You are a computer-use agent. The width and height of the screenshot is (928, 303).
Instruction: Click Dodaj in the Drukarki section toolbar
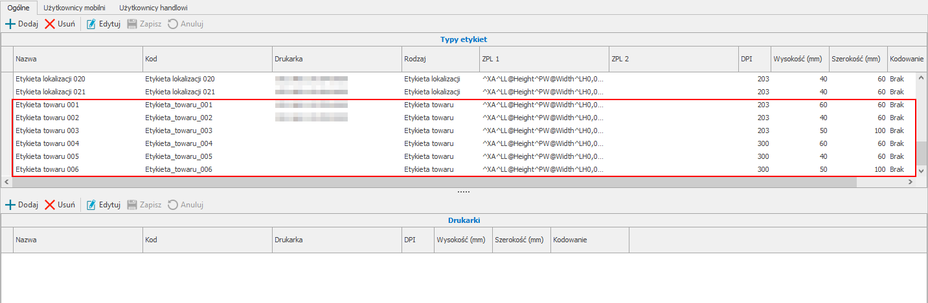coord(22,205)
